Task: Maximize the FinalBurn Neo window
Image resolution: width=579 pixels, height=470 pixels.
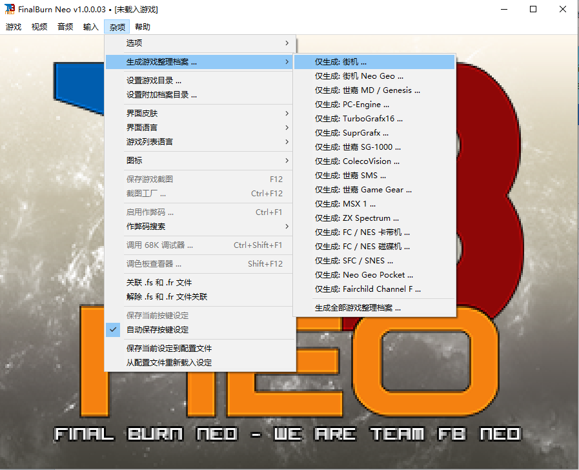Action: (533, 9)
